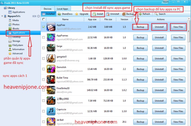
Task: Click the byGREE app icon
Action: click(x=51, y=101)
